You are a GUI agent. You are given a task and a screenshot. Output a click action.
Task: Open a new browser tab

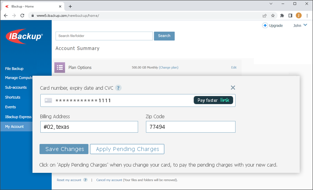coord(70,6)
